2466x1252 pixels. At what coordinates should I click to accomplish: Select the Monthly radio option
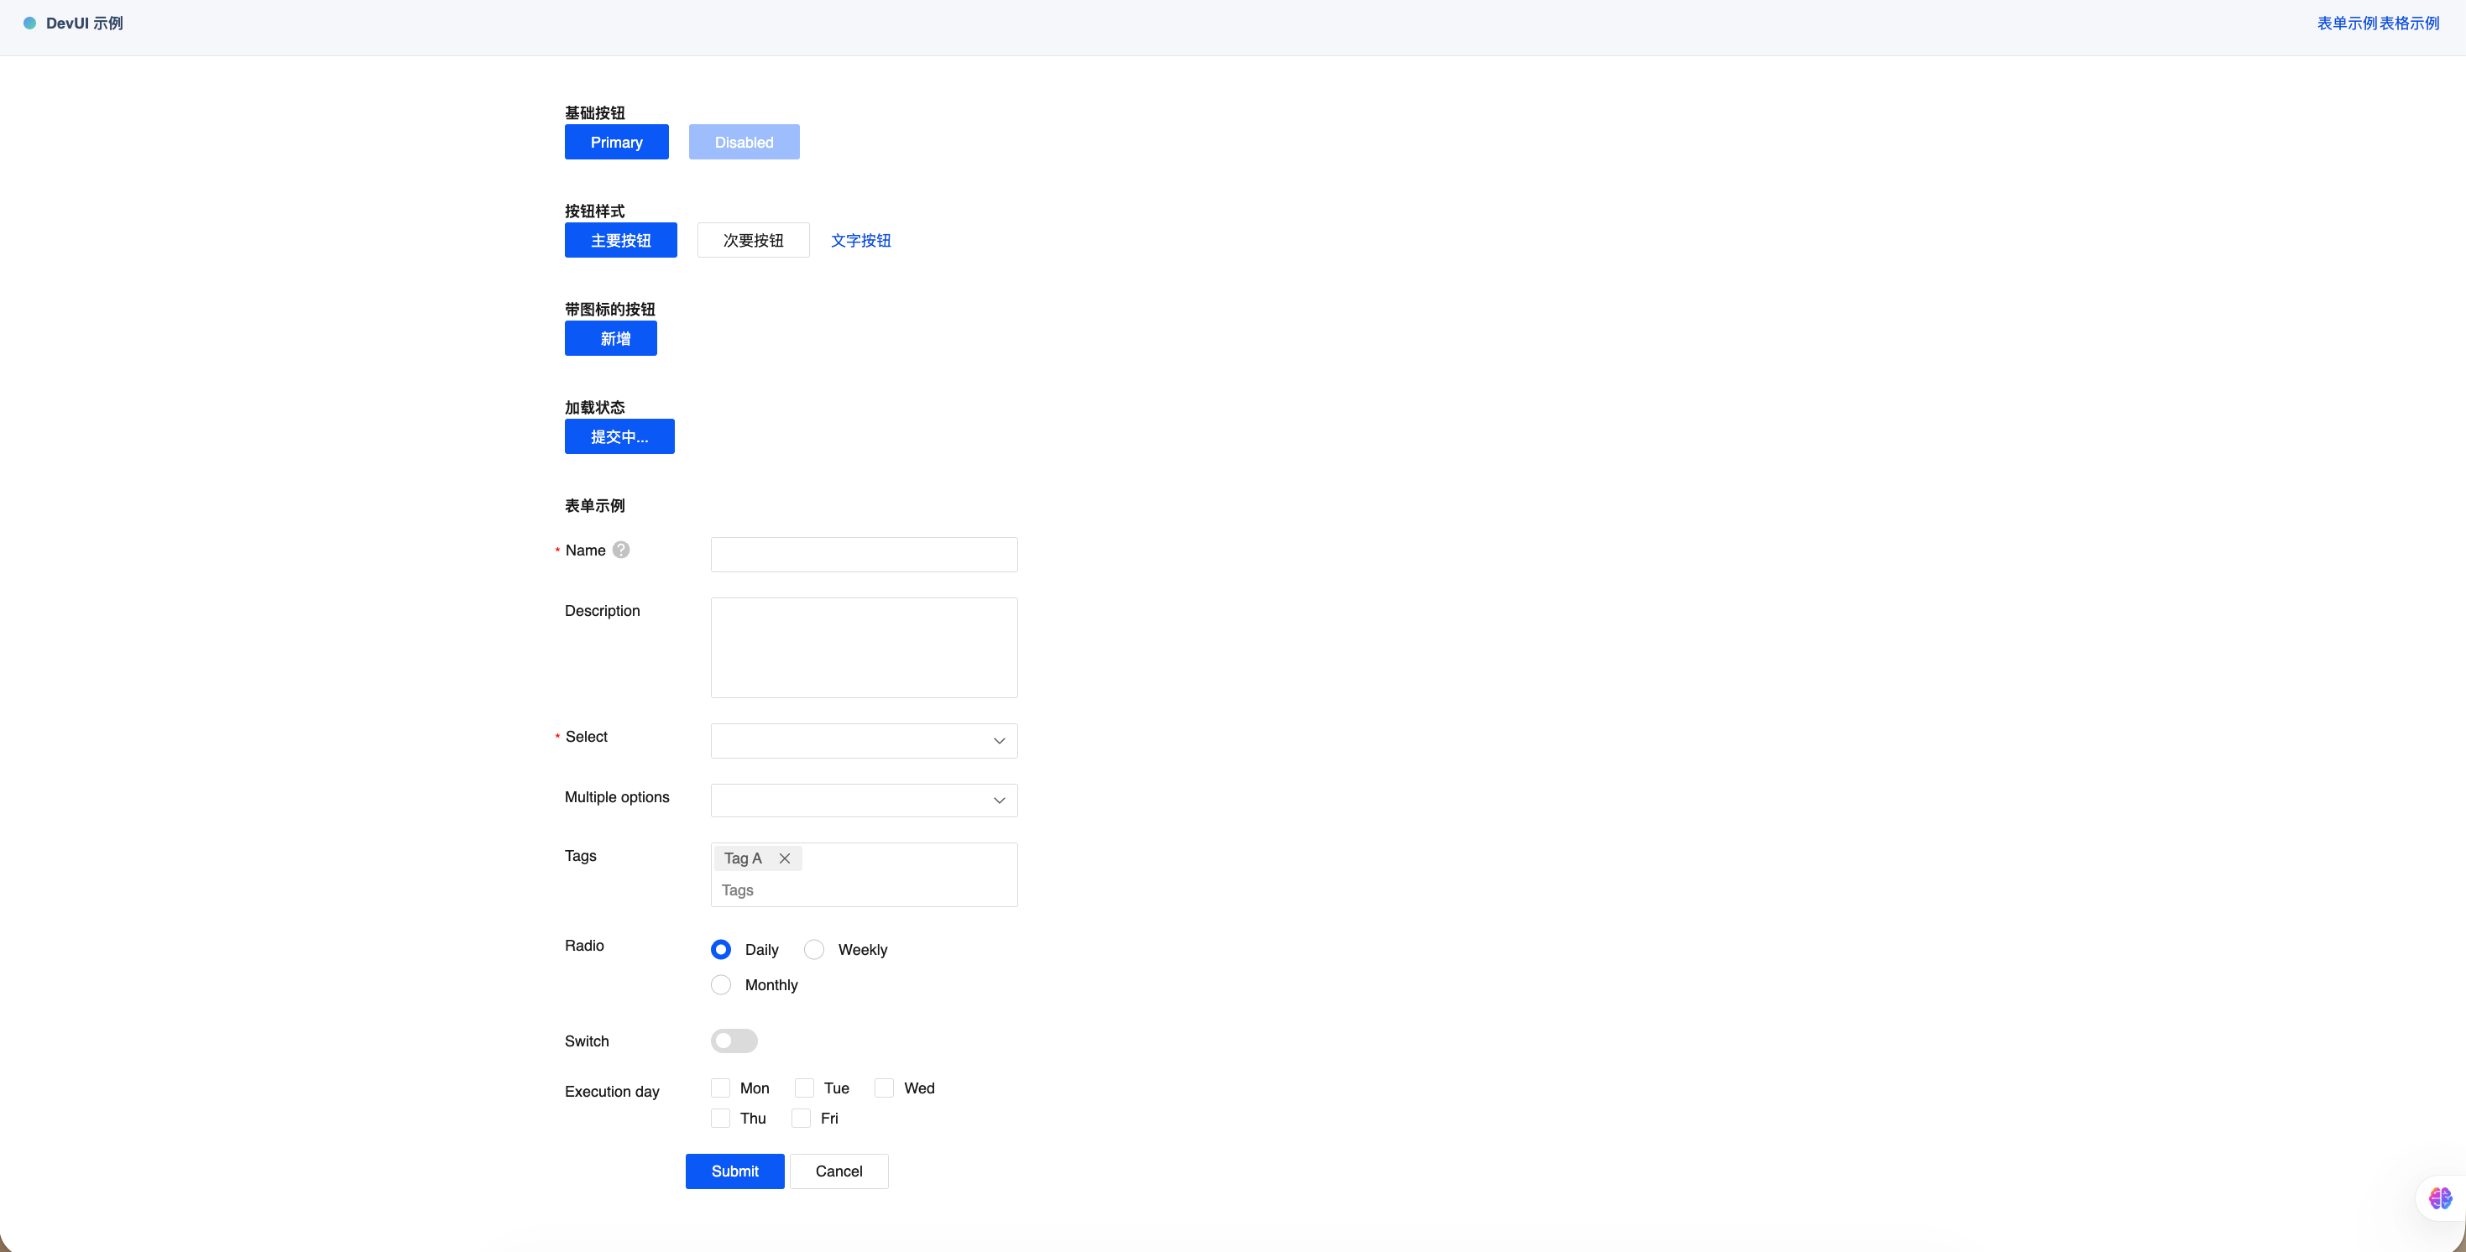click(x=721, y=985)
